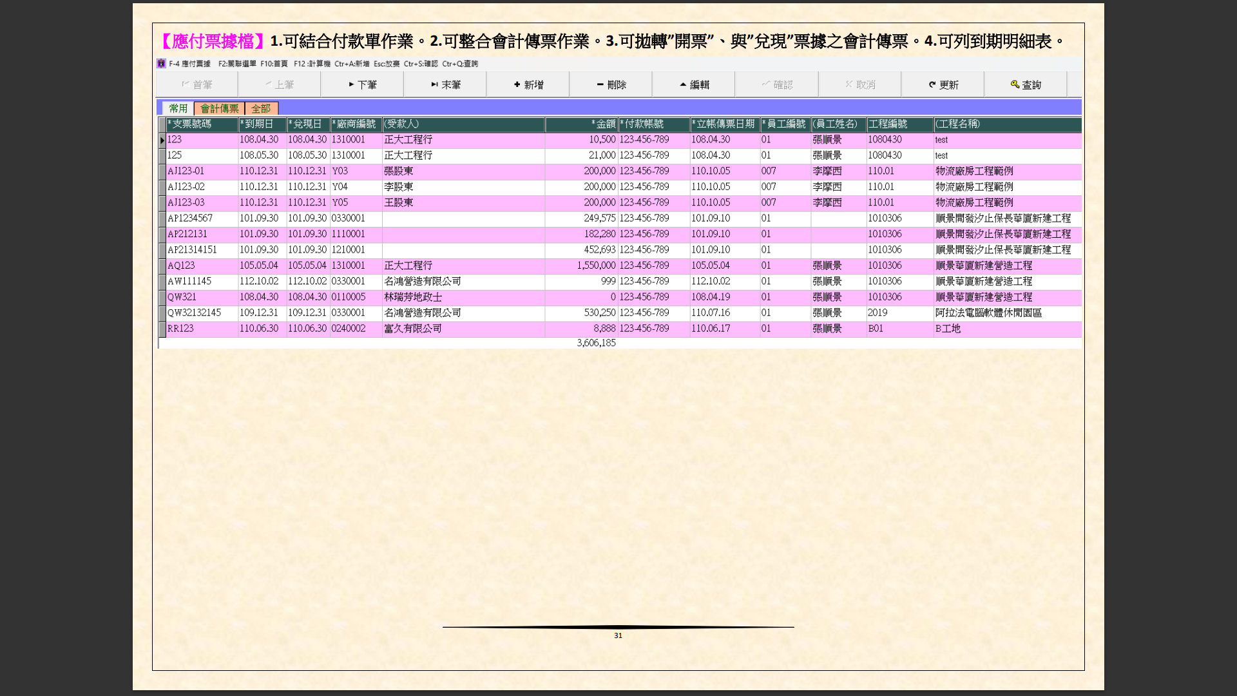This screenshot has width=1237, height=696.
Task: Click amount cell 530,250
Action: coord(581,313)
